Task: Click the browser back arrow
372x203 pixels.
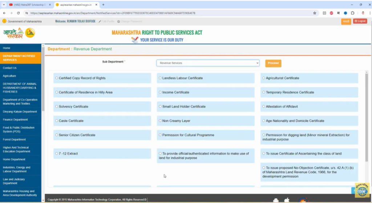Action: [4, 13]
